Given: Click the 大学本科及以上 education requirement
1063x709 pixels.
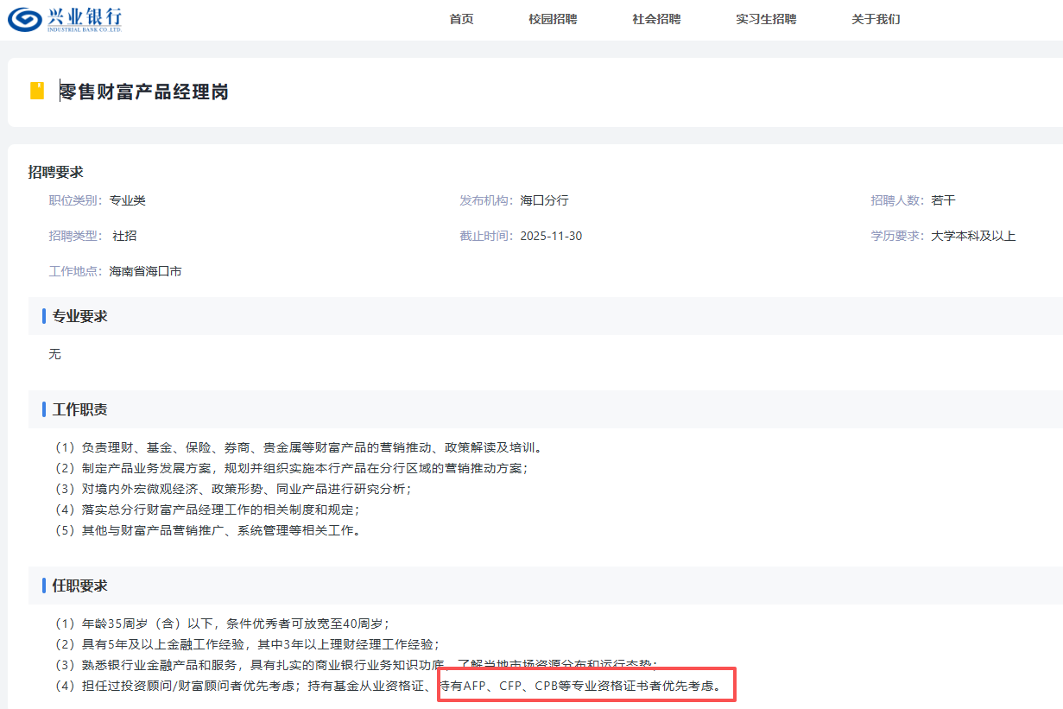Looking at the screenshot, I should pos(973,236).
